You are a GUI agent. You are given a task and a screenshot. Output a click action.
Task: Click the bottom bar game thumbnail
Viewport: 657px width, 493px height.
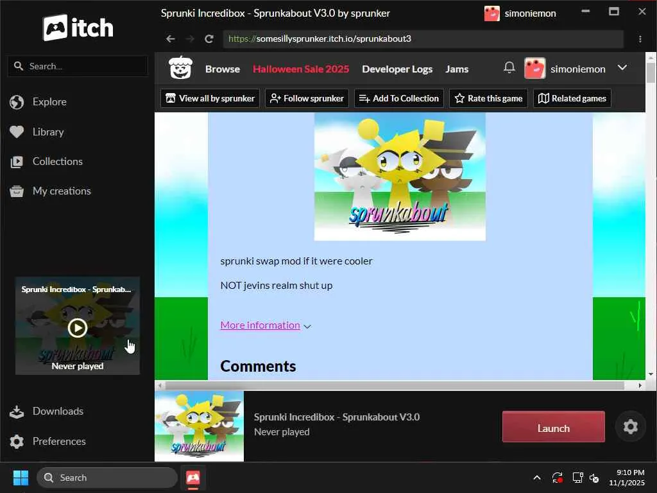[x=199, y=426]
